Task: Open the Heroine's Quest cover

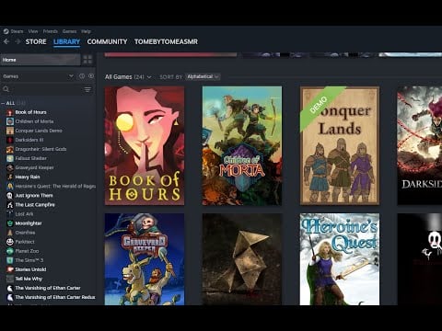Action: (x=340, y=259)
